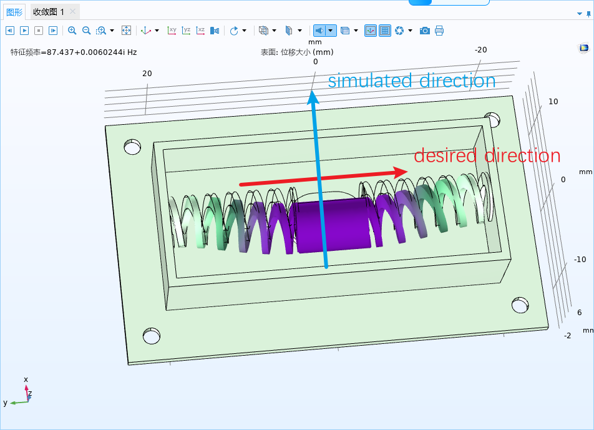Click the Zoom Extents icon
Screen dimensions: 594x430
(x=126, y=31)
